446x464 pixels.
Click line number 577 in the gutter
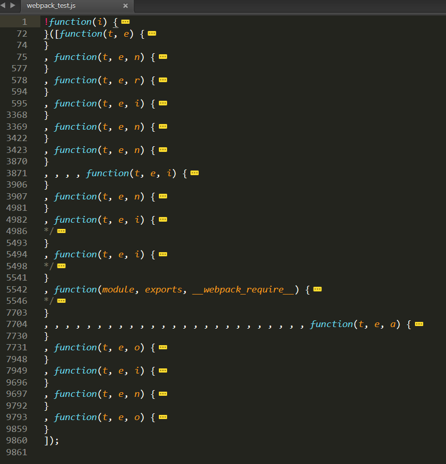pyautogui.click(x=19, y=68)
